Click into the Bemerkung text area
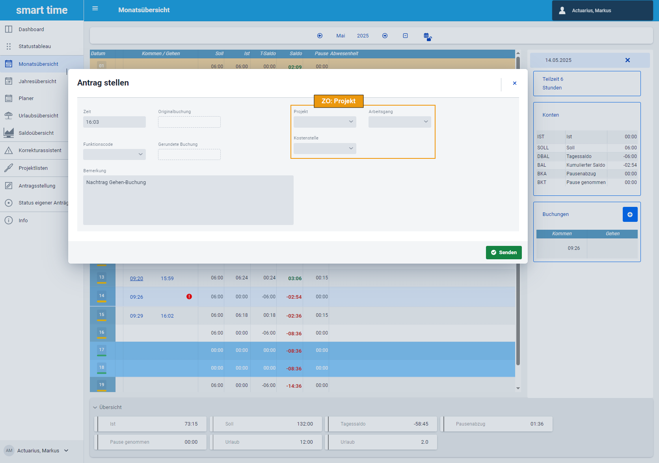 pyautogui.click(x=188, y=200)
